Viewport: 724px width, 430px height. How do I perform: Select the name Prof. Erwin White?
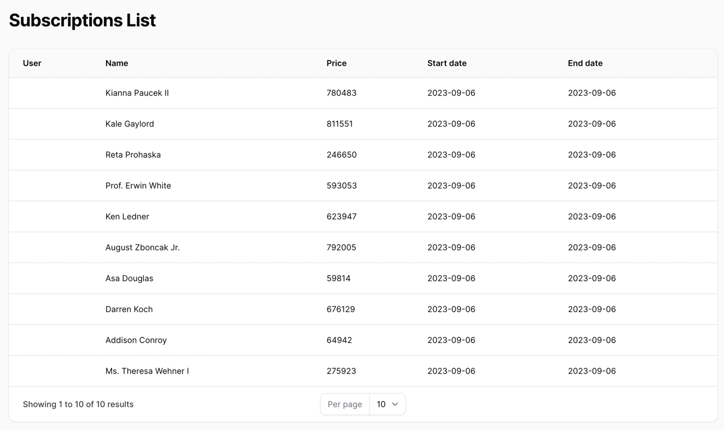pyautogui.click(x=138, y=186)
